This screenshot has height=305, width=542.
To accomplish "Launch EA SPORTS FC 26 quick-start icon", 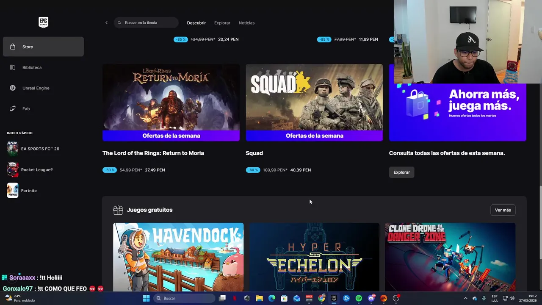I will (13, 149).
